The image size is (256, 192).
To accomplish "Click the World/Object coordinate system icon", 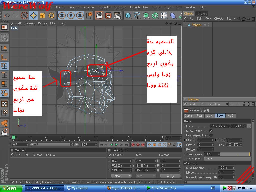I will coord(89,16).
